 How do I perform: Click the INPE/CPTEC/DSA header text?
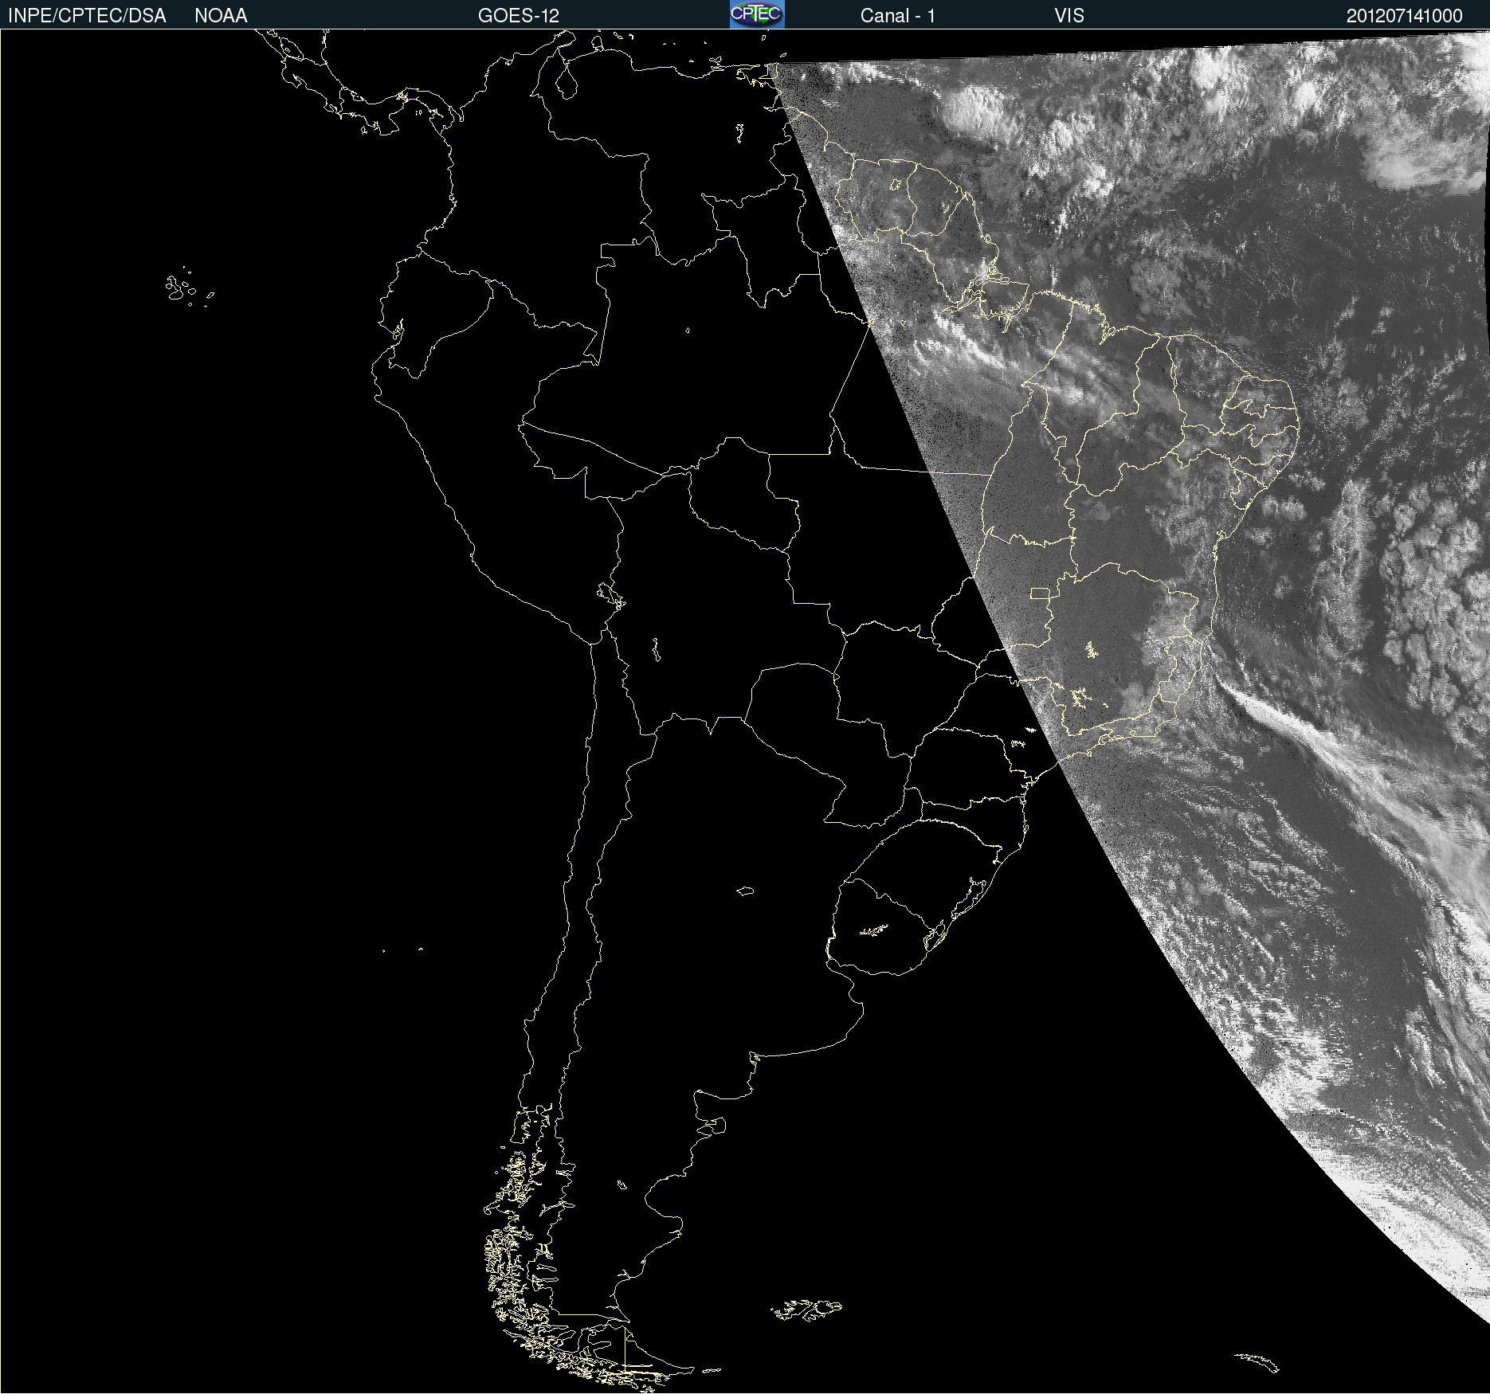[87, 16]
